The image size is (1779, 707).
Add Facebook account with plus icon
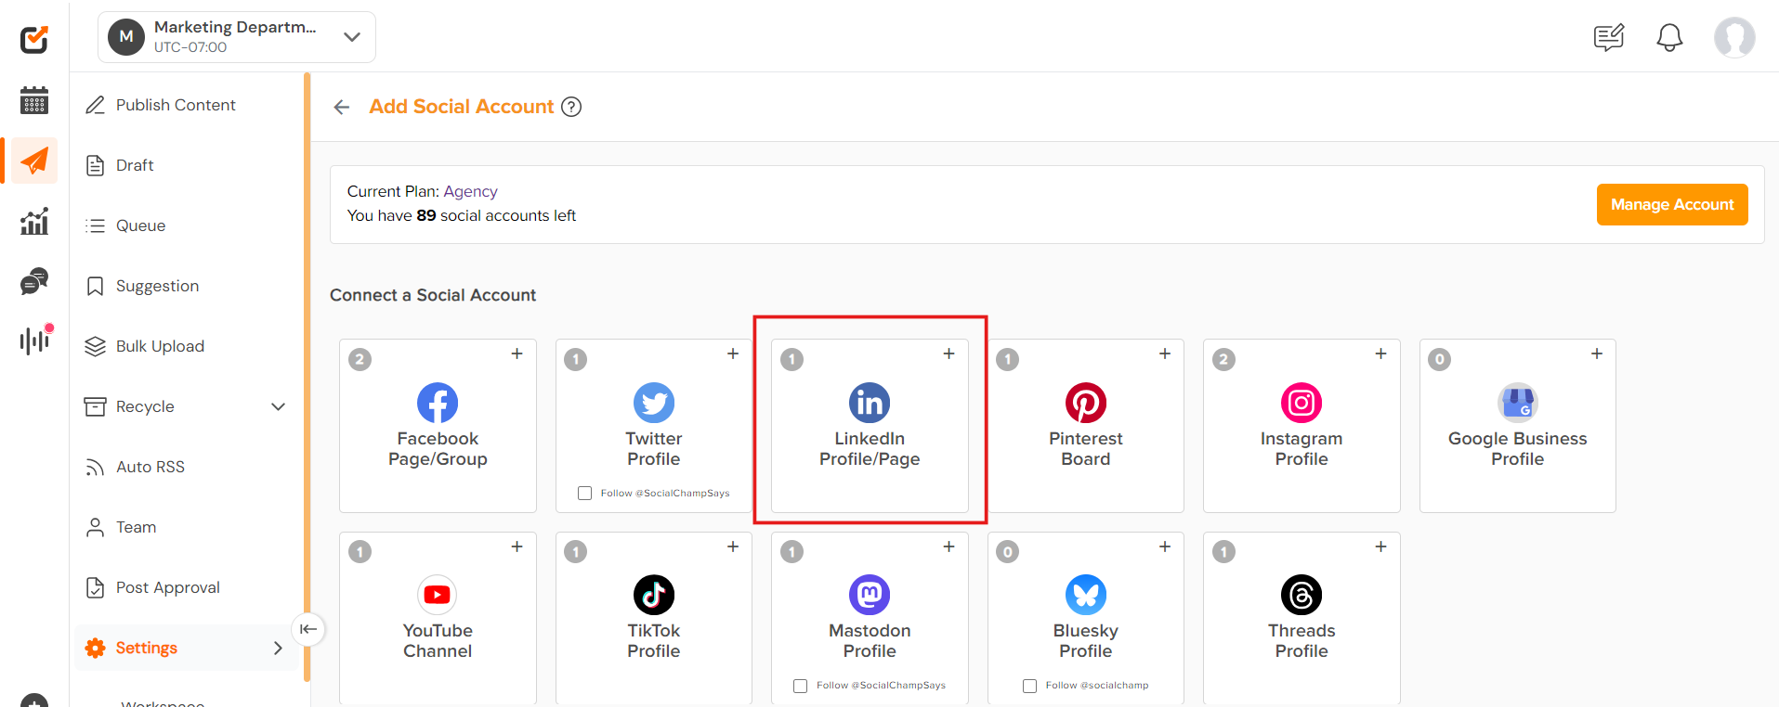pyautogui.click(x=517, y=353)
